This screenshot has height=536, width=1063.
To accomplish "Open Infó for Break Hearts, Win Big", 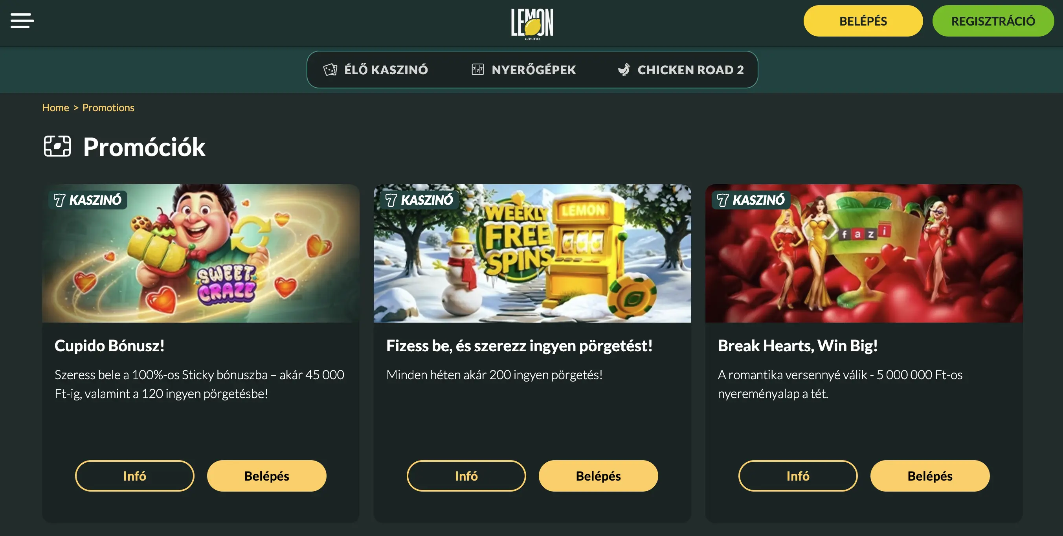I will click(798, 476).
